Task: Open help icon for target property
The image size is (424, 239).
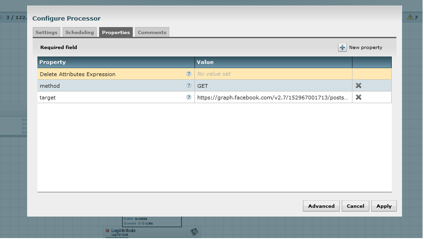Action: pos(189,97)
